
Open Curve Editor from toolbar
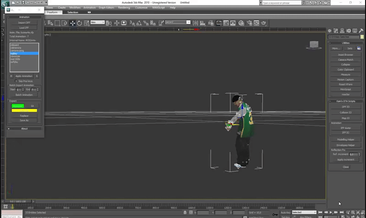226,23
